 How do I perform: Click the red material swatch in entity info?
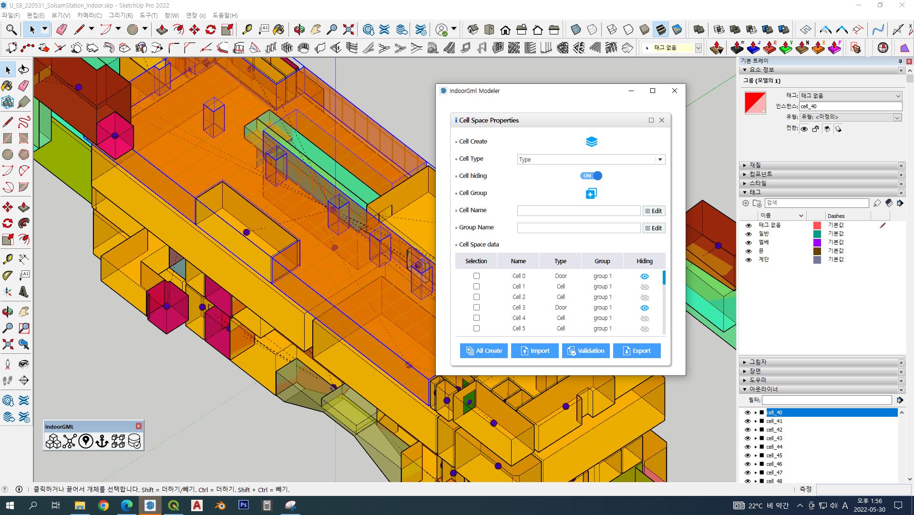point(755,103)
